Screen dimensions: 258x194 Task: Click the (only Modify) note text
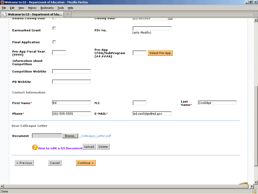[141, 32]
